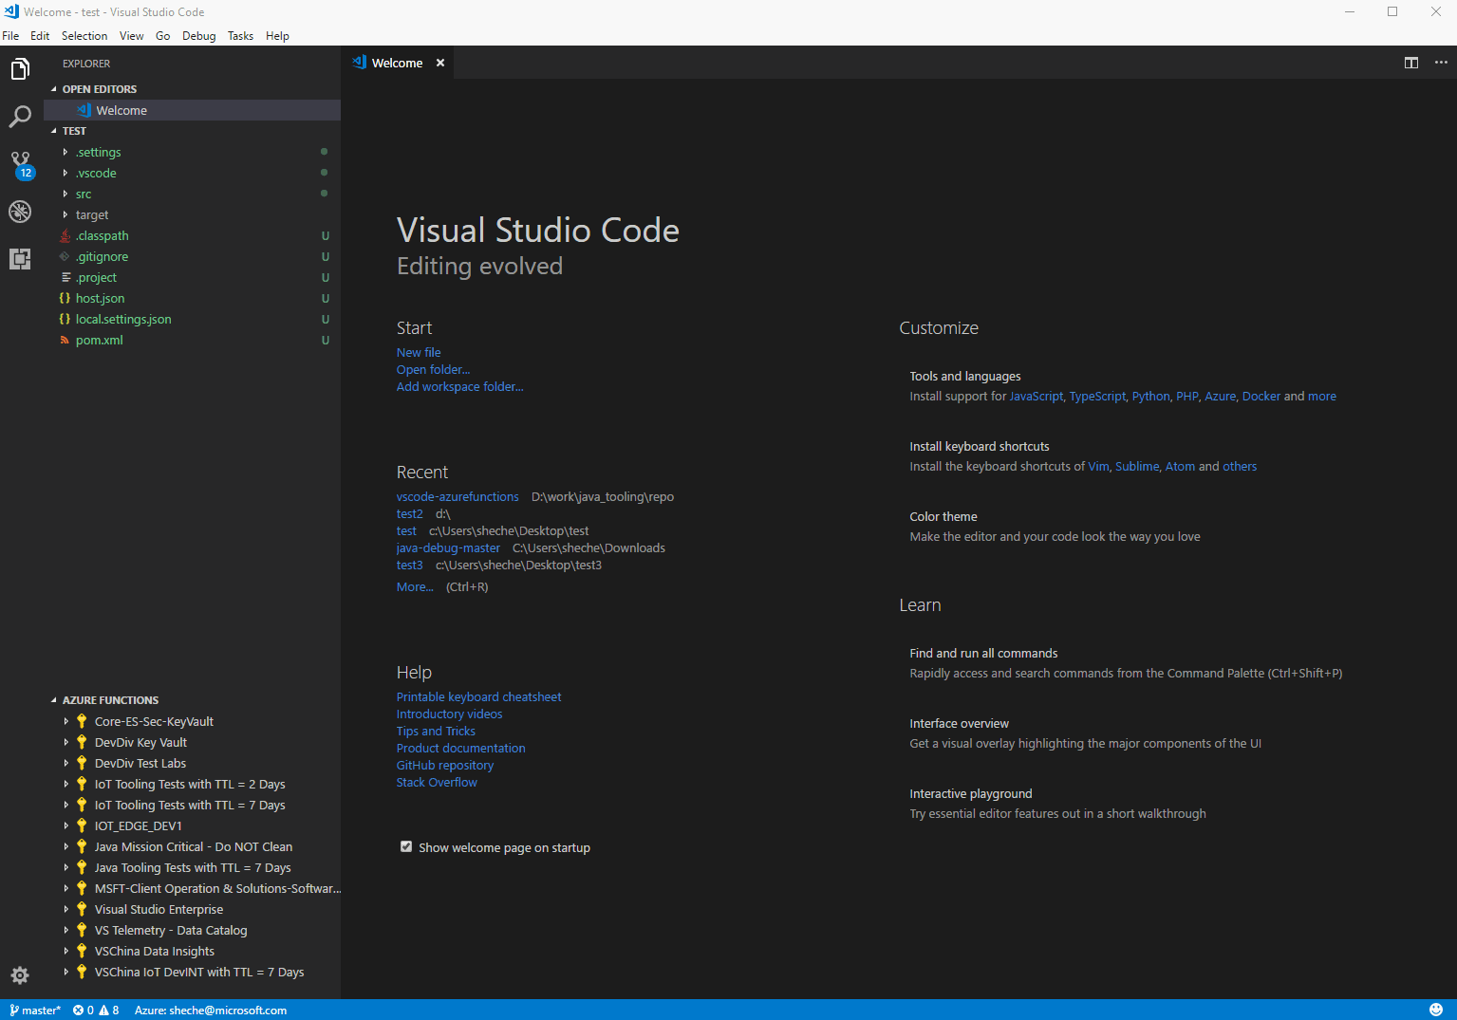Open the Explorer view in activity bar

20,69
